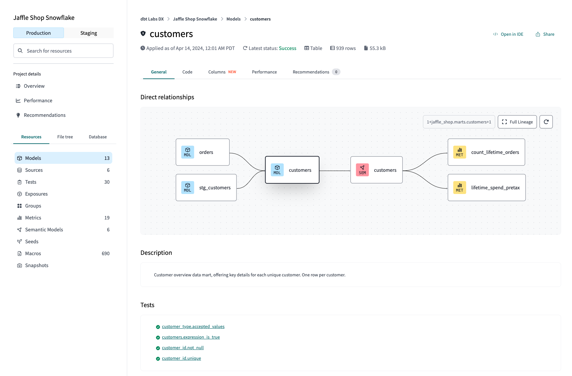The width and height of the screenshot is (572, 376).
Task: Focus the lineage selector input field
Action: [459, 122]
